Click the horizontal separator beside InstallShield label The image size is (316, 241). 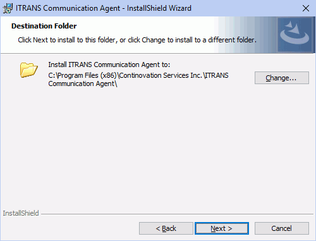(177, 214)
